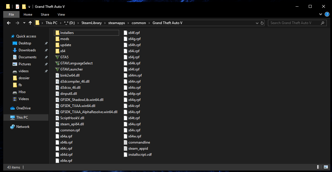Open the File menu tab
332x172 pixels.
[x=11, y=15]
